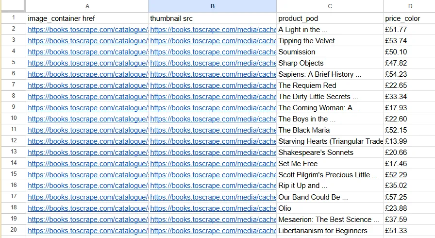Viewport: 435px width, 238px height.
Task: Select price cell £54.23
Action: (x=409, y=74)
